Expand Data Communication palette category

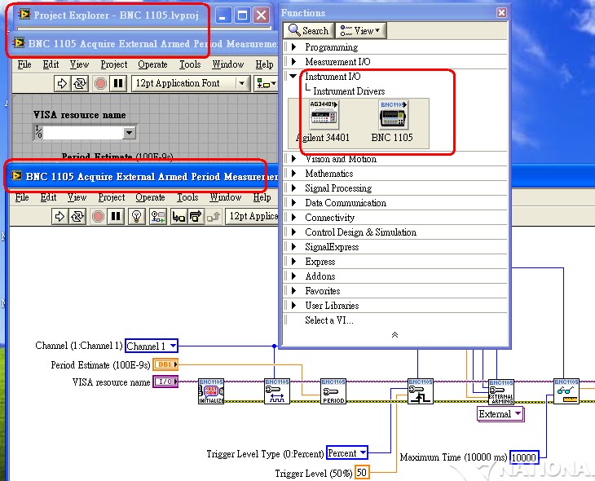293,203
